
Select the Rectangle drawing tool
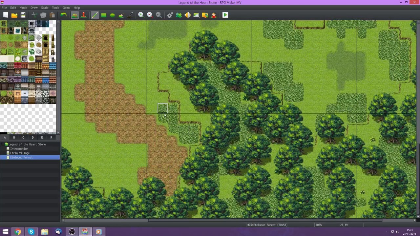coord(104,15)
